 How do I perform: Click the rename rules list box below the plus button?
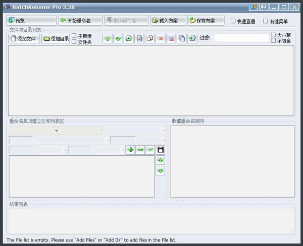82,176
